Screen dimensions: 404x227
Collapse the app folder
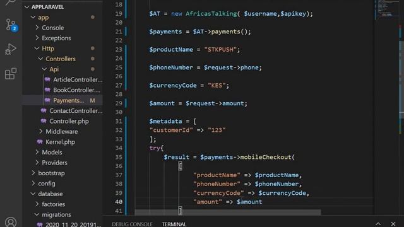click(x=33, y=17)
